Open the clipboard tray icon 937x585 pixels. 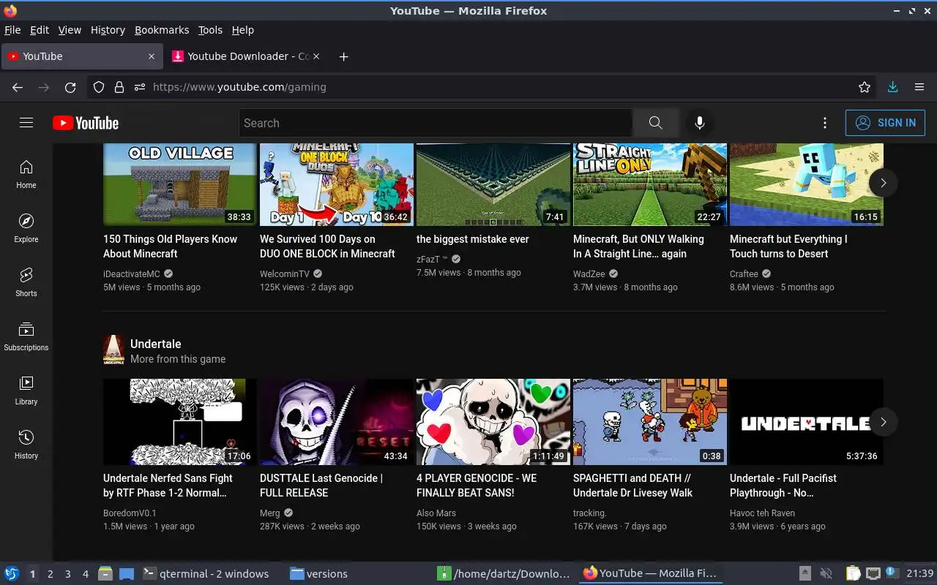(853, 574)
